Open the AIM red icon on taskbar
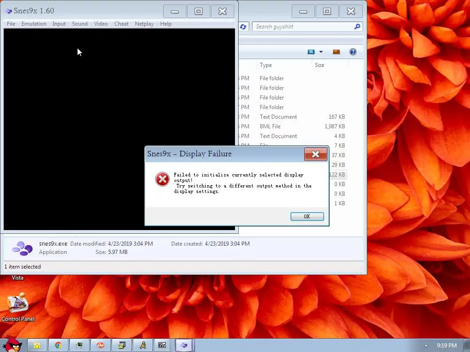470x352 pixels. point(100,346)
